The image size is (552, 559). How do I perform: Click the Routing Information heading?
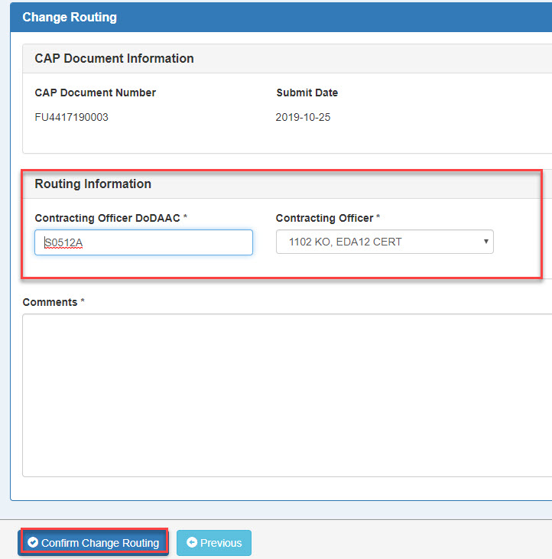tap(93, 184)
